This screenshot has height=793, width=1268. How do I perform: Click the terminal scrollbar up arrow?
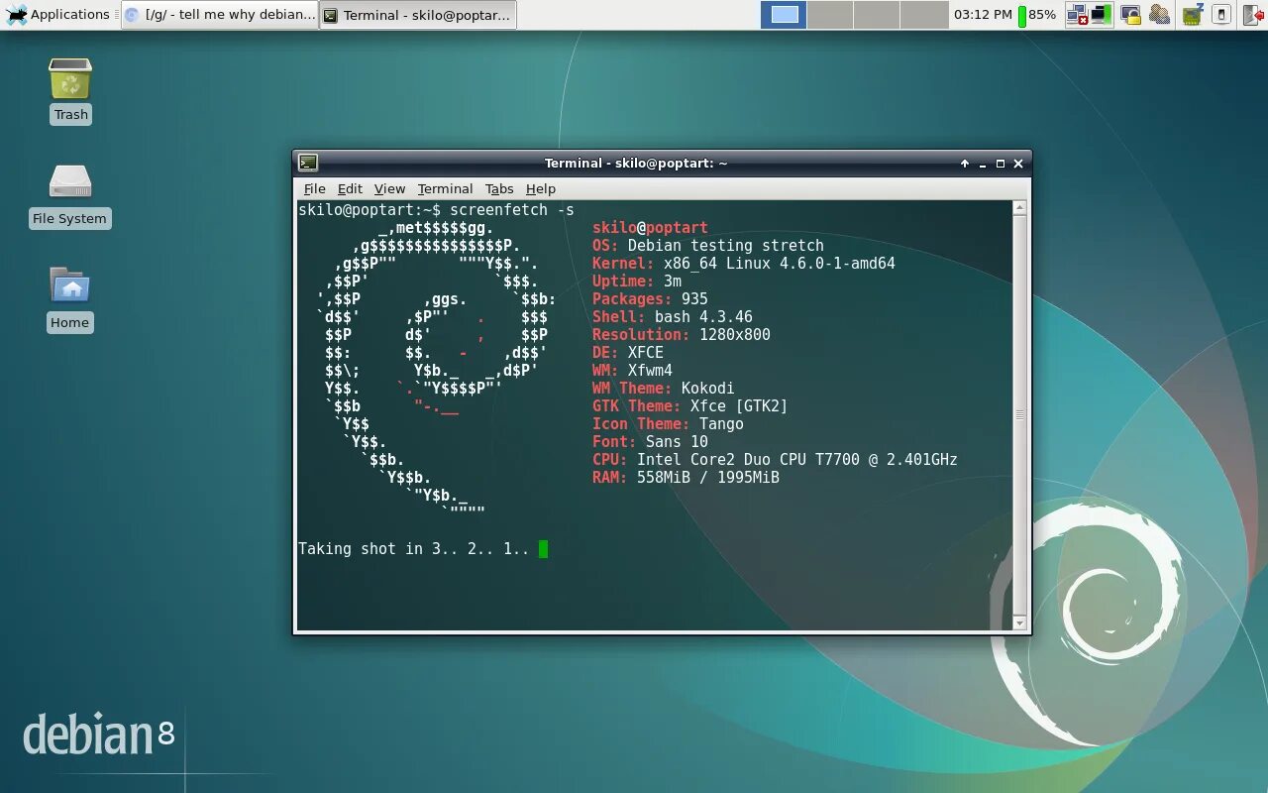1019,208
